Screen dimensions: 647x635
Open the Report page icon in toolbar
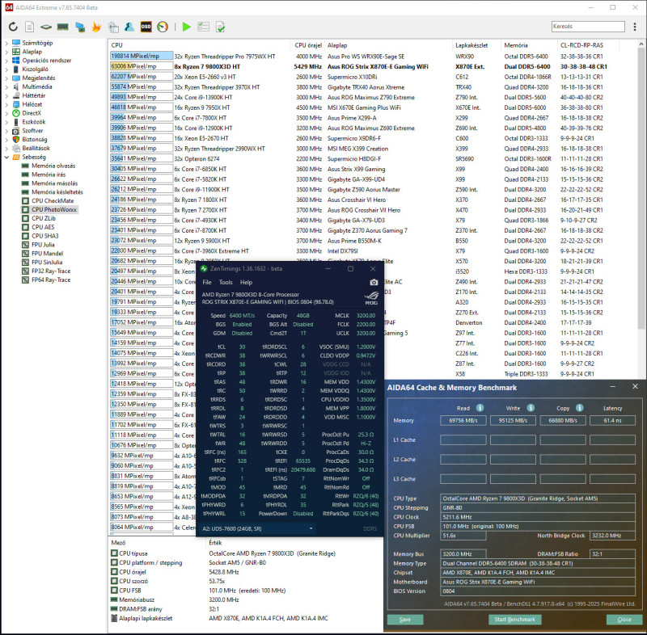pos(29,27)
